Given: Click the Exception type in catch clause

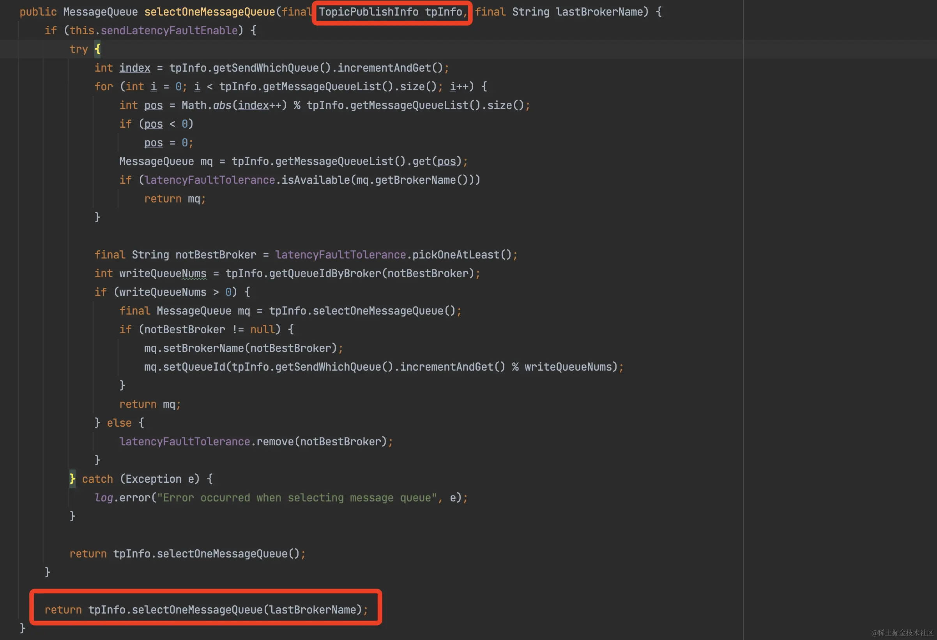Looking at the screenshot, I should 153,479.
